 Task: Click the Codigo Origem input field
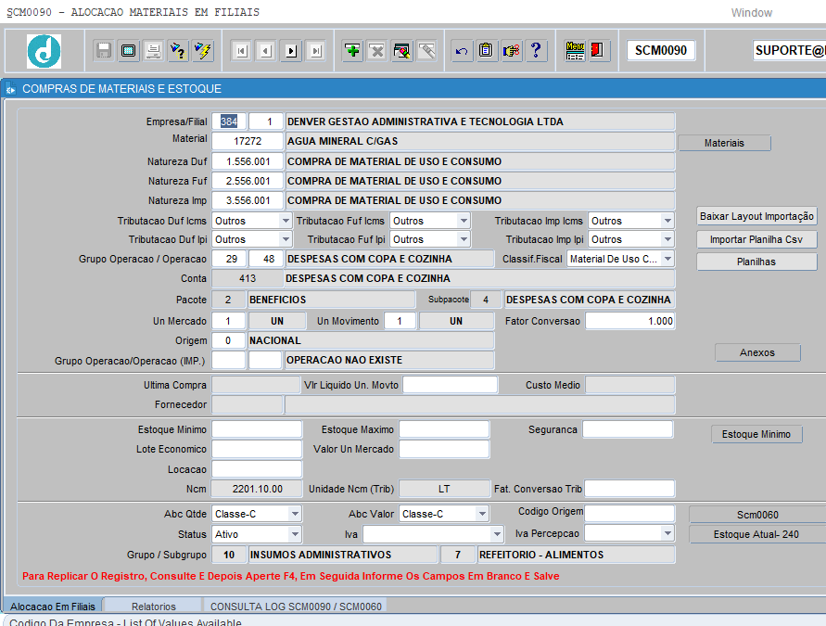click(630, 514)
